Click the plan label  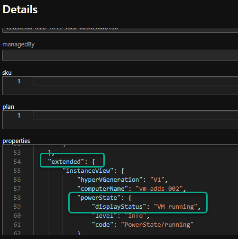point(8,107)
